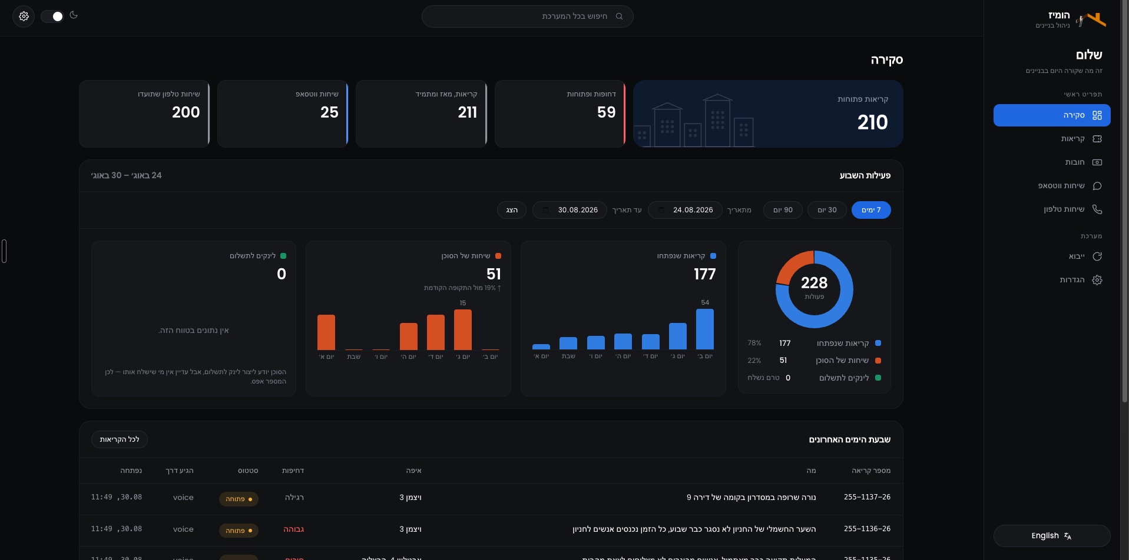1129x560 pixels.
Task: Focus the global system search field
Action: pyautogui.click(x=527, y=16)
